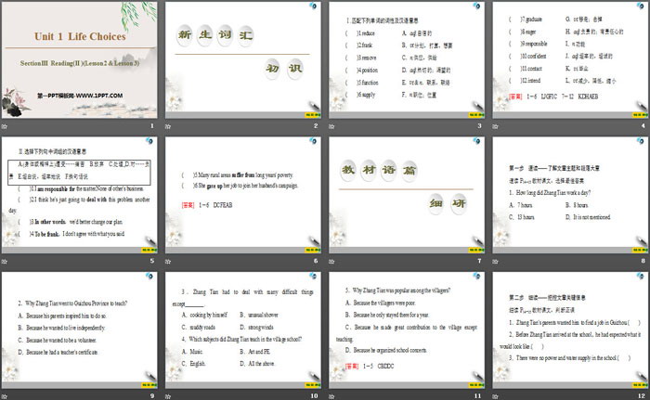Screen dimensions: 650x400
Task: Select slide 5 with boxed phrase options
Action: point(80,195)
